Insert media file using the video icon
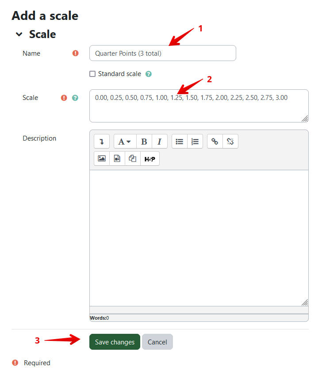This screenshot has height=382, width=326. pos(117,159)
